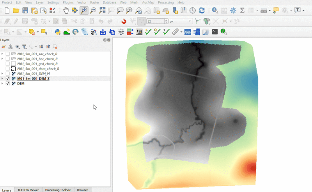Uncheck the DEM layer visibility checkbox

coord(8,84)
